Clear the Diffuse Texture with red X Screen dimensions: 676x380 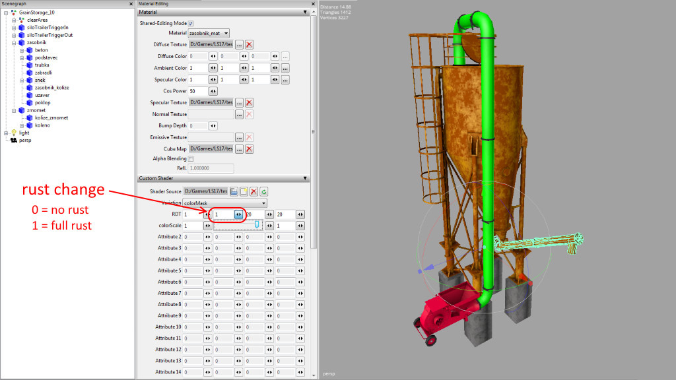click(249, 45)
